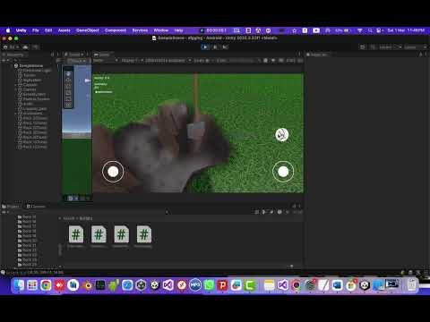430x322 pixels.
Task: Click the Project create plus dropdown
Action: [x=4, y=212]
